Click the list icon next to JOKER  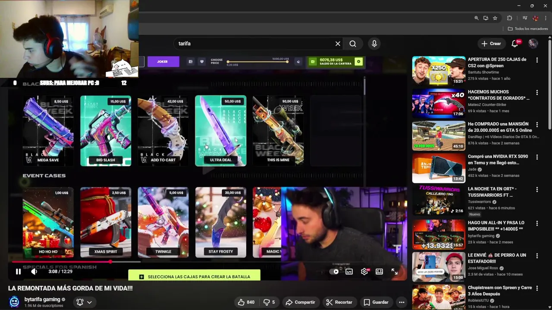[x=191, y=62]
